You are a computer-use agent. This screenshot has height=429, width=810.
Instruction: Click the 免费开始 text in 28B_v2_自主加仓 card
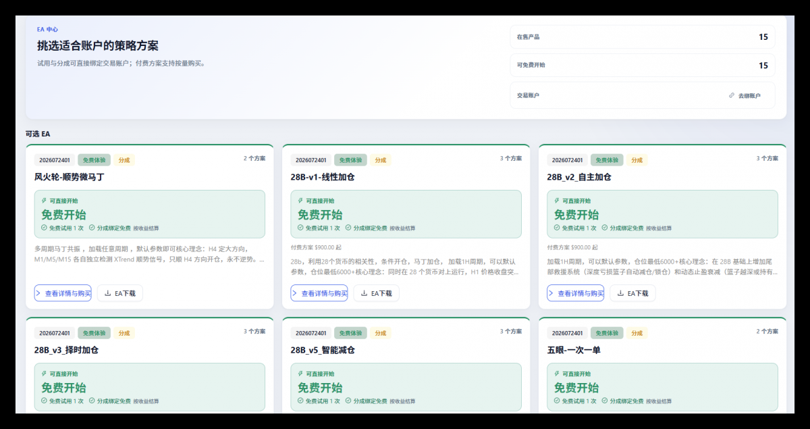pyautogui.click(x=576, y=215)
